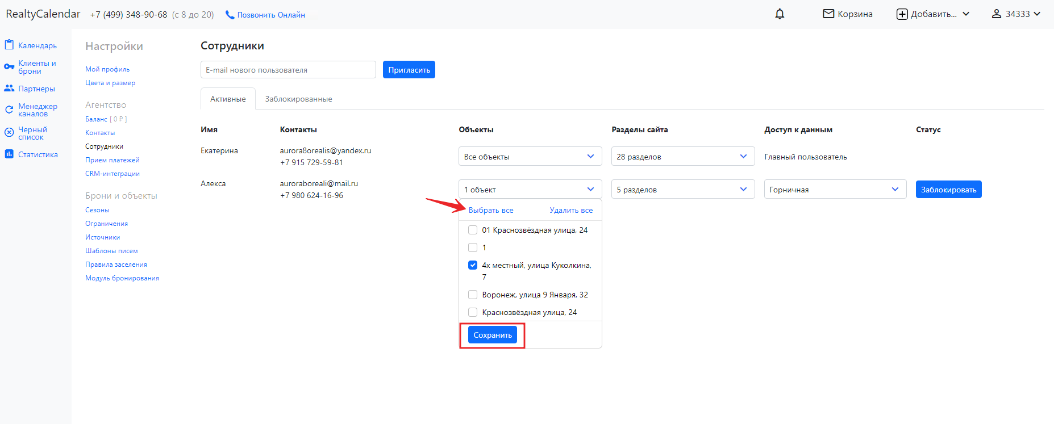Open the Контакты settings link
Viewport: 1054px width, 424px height.
[100, 133]
